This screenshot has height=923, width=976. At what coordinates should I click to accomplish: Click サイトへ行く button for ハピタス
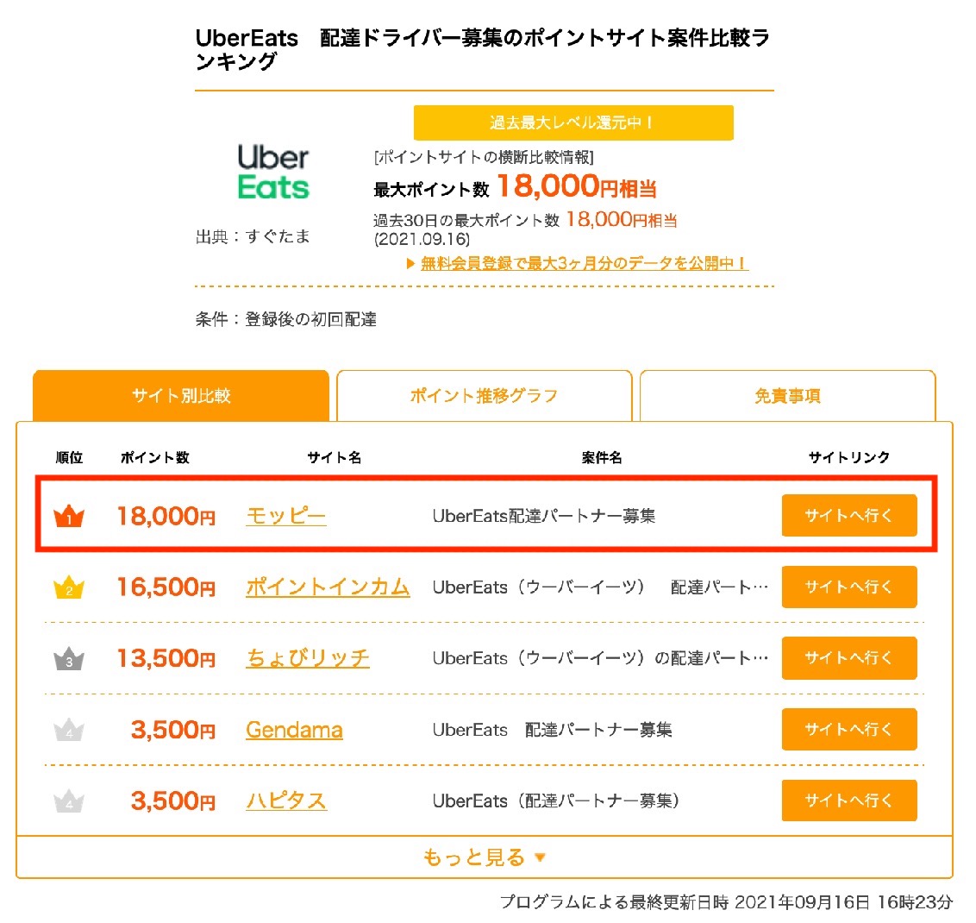coord(849,801)
